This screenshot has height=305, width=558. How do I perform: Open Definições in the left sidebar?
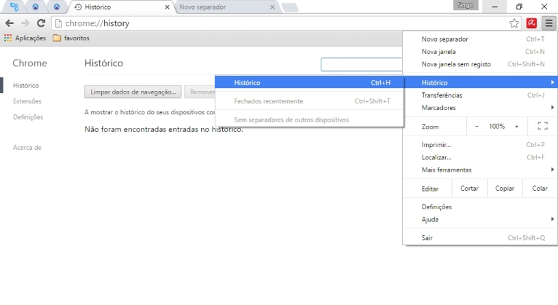point(28,117)
